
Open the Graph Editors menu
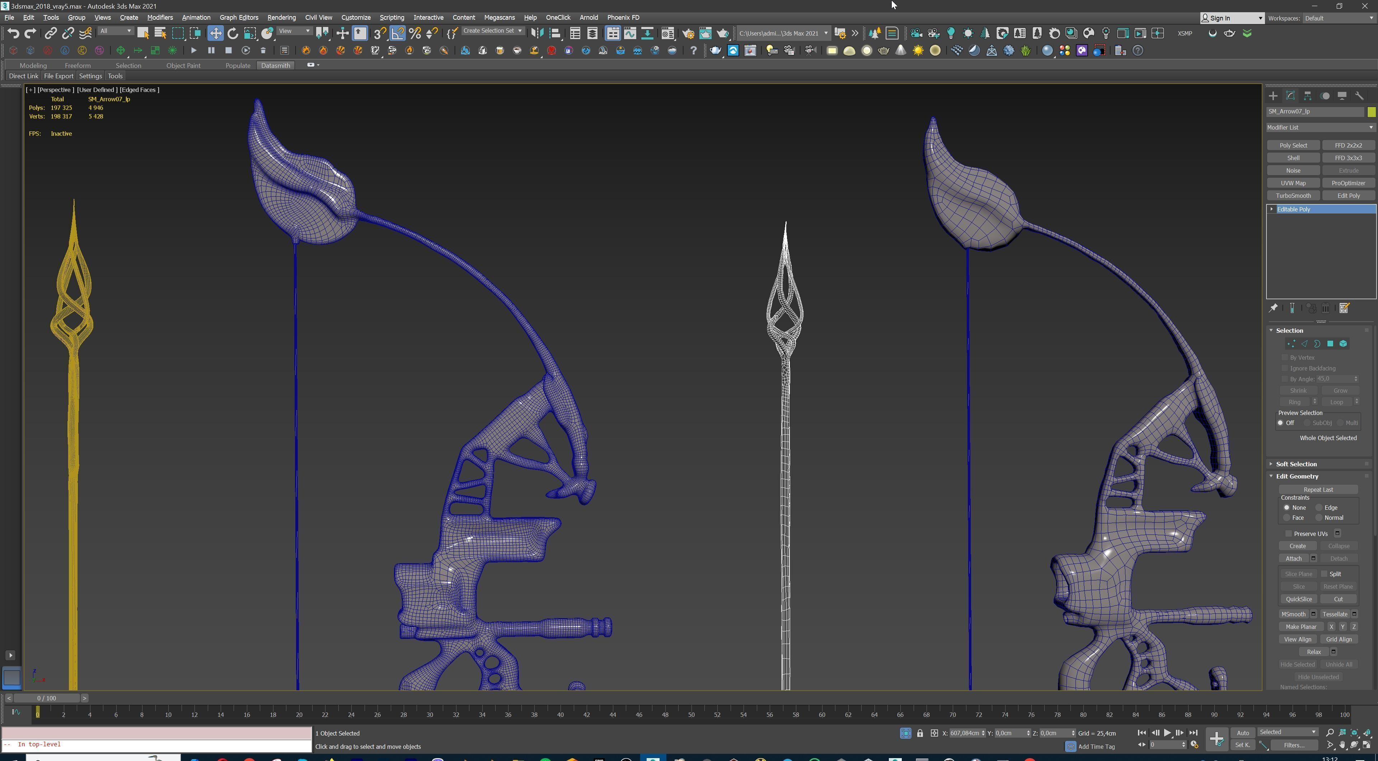(x=239, y=18)
